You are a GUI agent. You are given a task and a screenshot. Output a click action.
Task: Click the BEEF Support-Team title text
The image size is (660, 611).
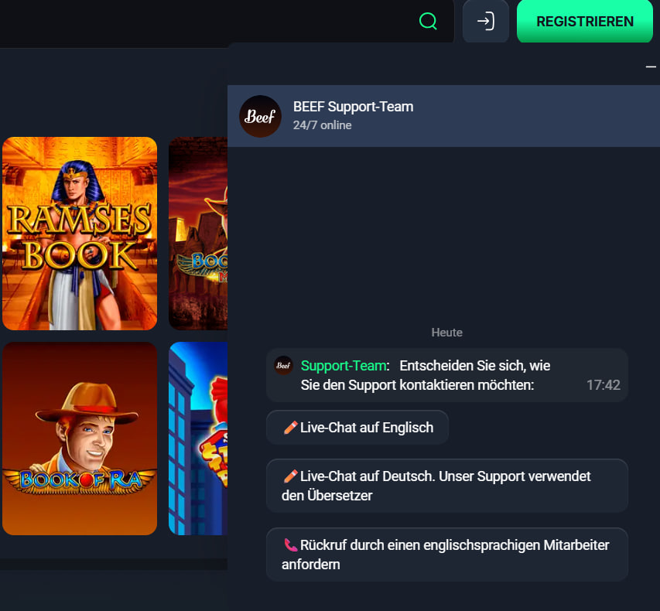pos(353,107)
